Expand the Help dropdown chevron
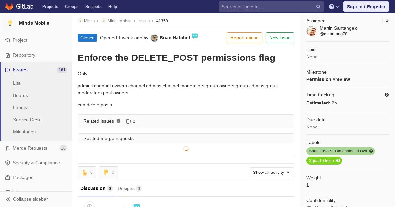Image resolution: width=395 pixels, height=207 pixels. [338, 7]
